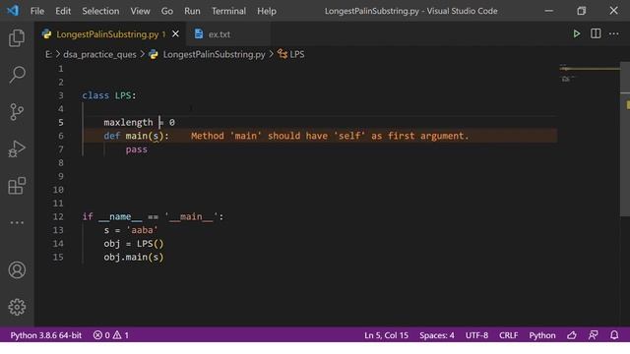Click line number 12 in gutter

[x=58, y=216]
